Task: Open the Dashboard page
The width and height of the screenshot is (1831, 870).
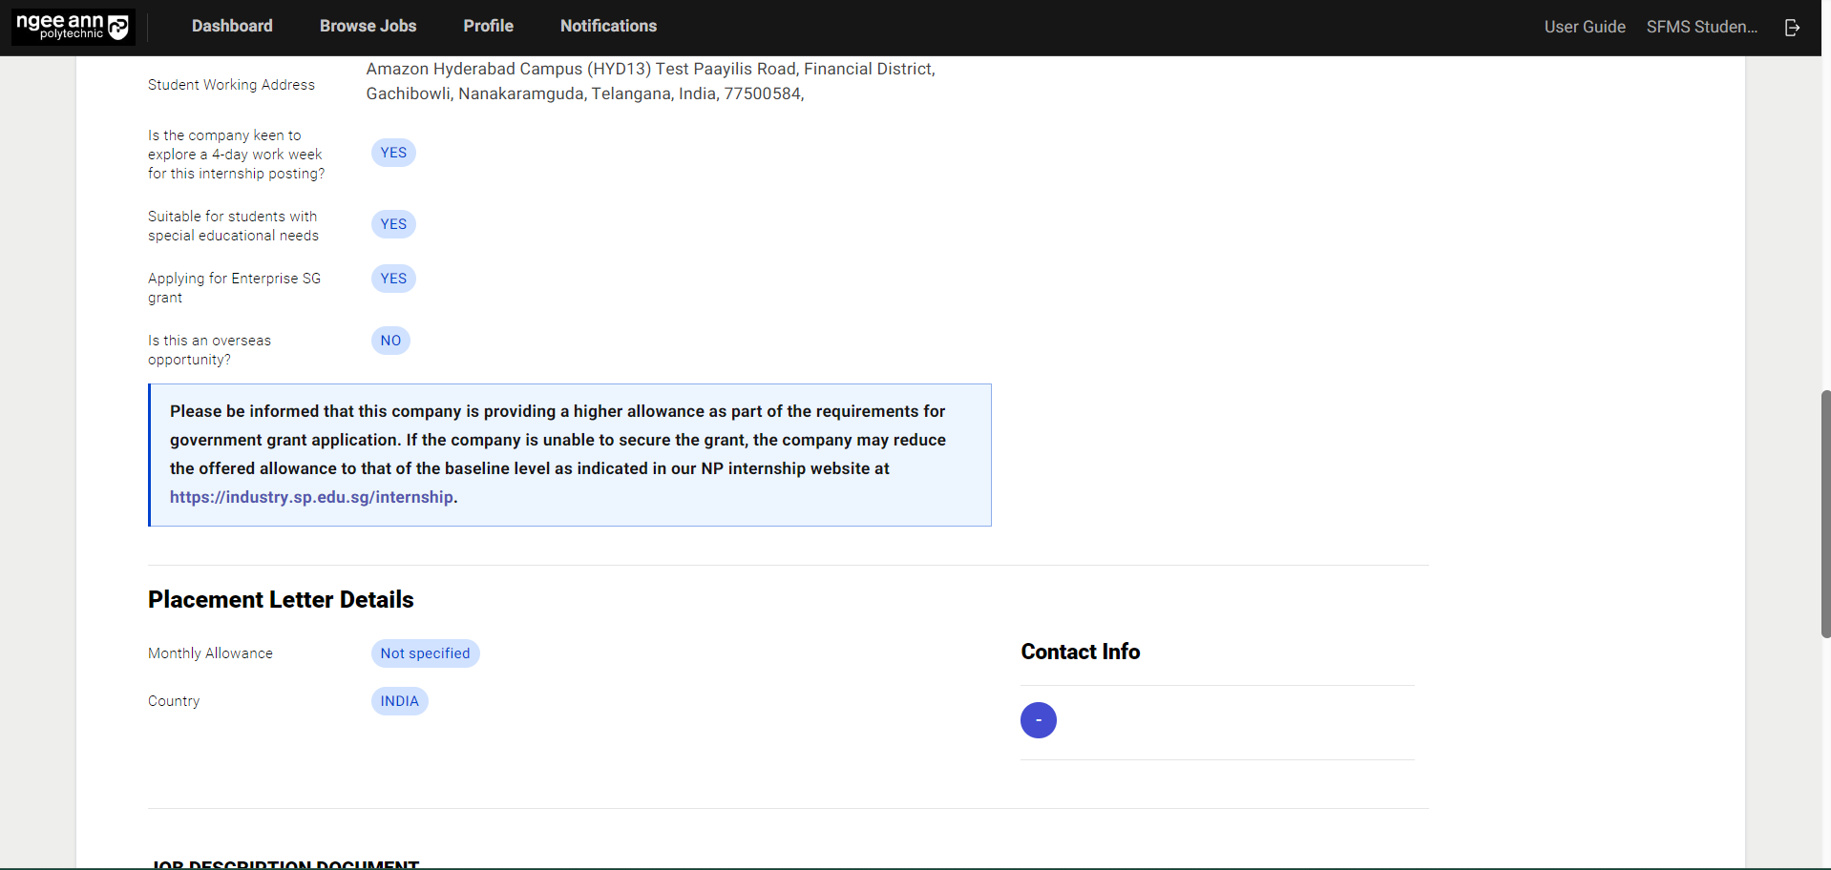Action: [x=232, y=27]
